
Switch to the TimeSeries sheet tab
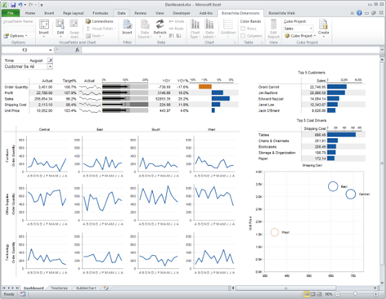point(59,288)
